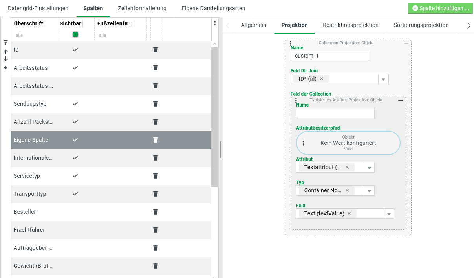This screenshot has width=474, height=278.
Task: Move selected column to top
Action: click(5, 43)
